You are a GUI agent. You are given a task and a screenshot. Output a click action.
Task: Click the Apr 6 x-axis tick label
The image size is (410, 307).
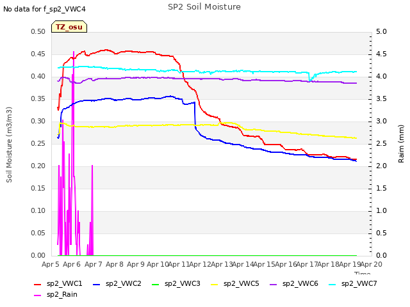click(x=72, y=264)
